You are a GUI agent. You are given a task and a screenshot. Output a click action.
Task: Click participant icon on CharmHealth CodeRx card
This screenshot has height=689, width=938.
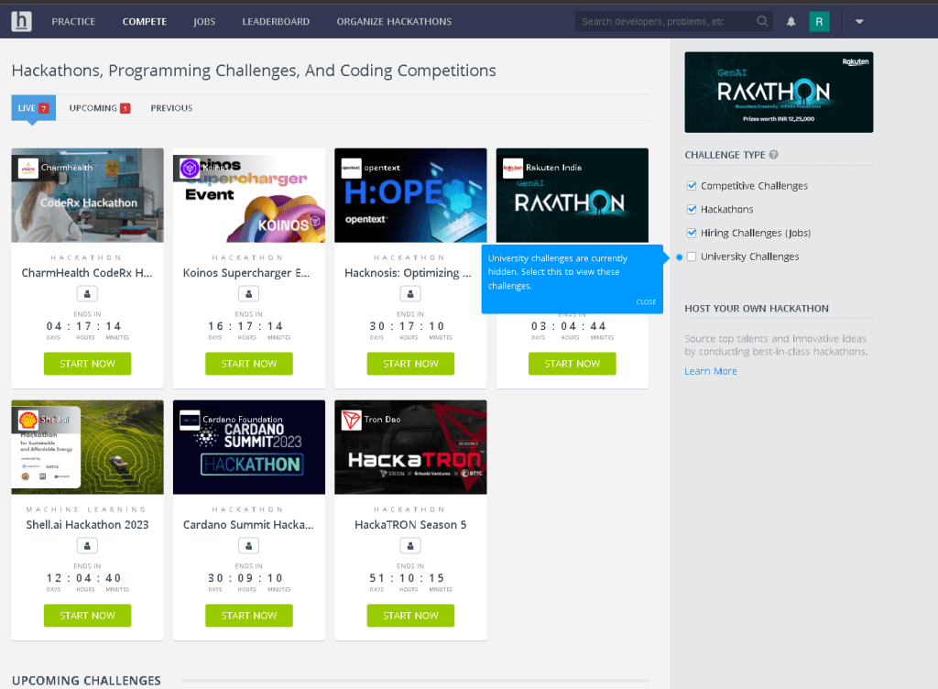coord(87,294)
